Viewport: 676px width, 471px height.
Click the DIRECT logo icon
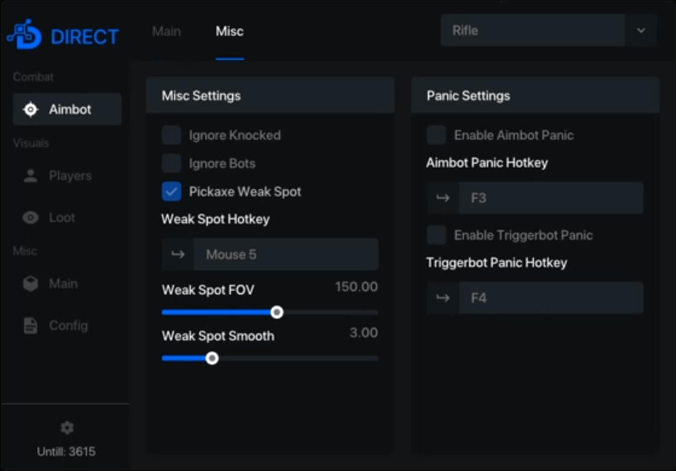click(x=24, y=36)
